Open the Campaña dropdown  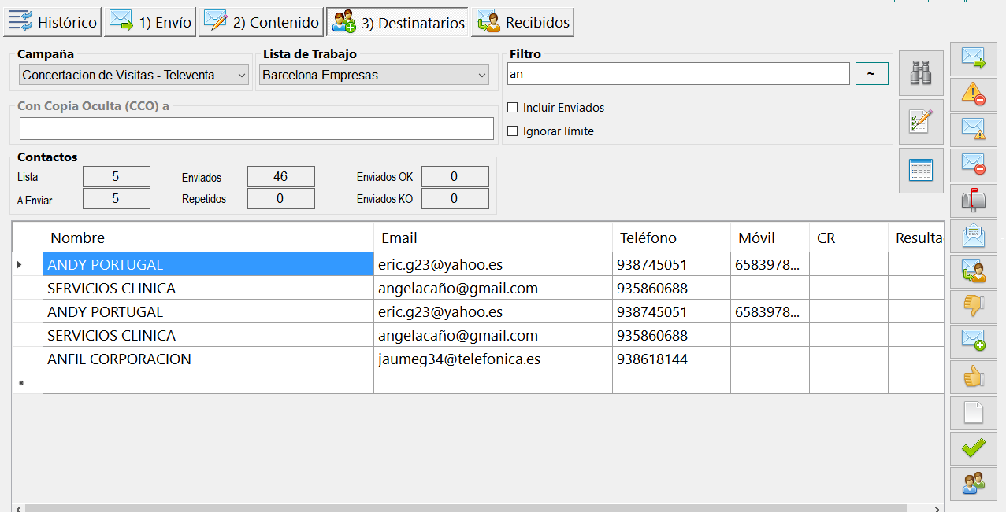click(134, 76)
